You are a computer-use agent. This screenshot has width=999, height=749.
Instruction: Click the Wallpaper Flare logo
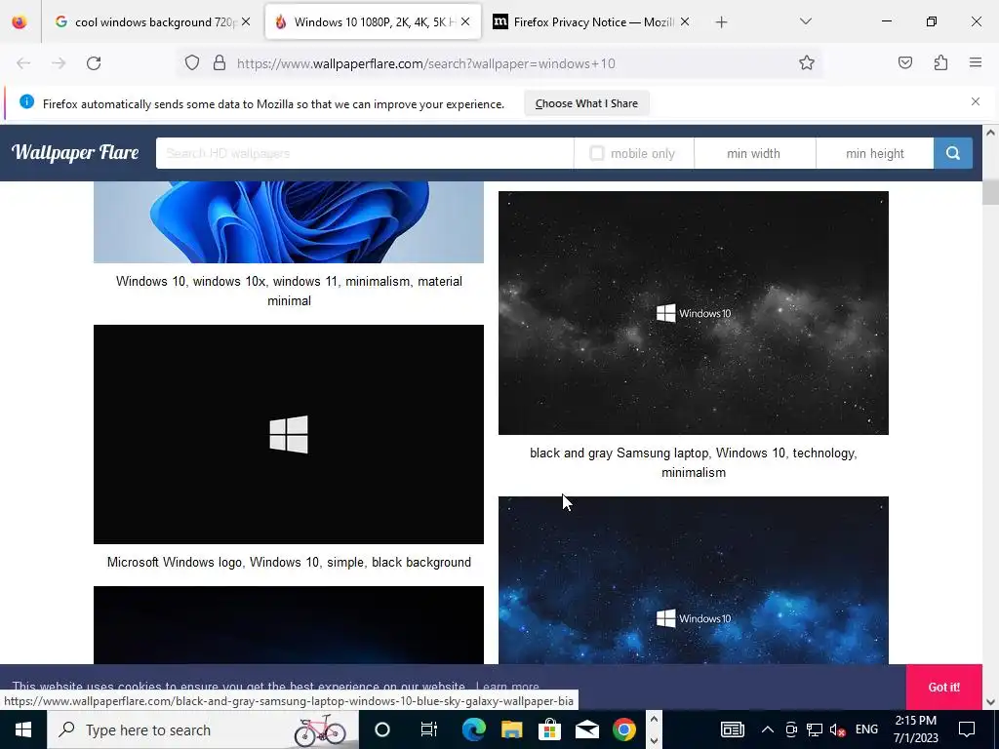coord(75,153)
